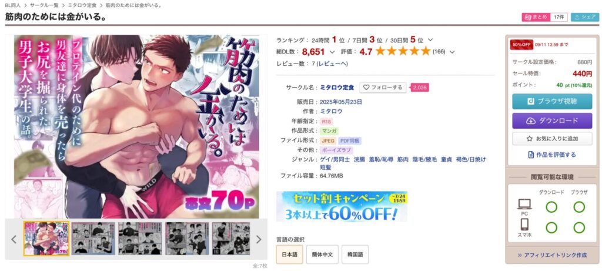The image size is (602, 271).
Task: Click the ダウンロード cloud button
Action: pos(552,121)
